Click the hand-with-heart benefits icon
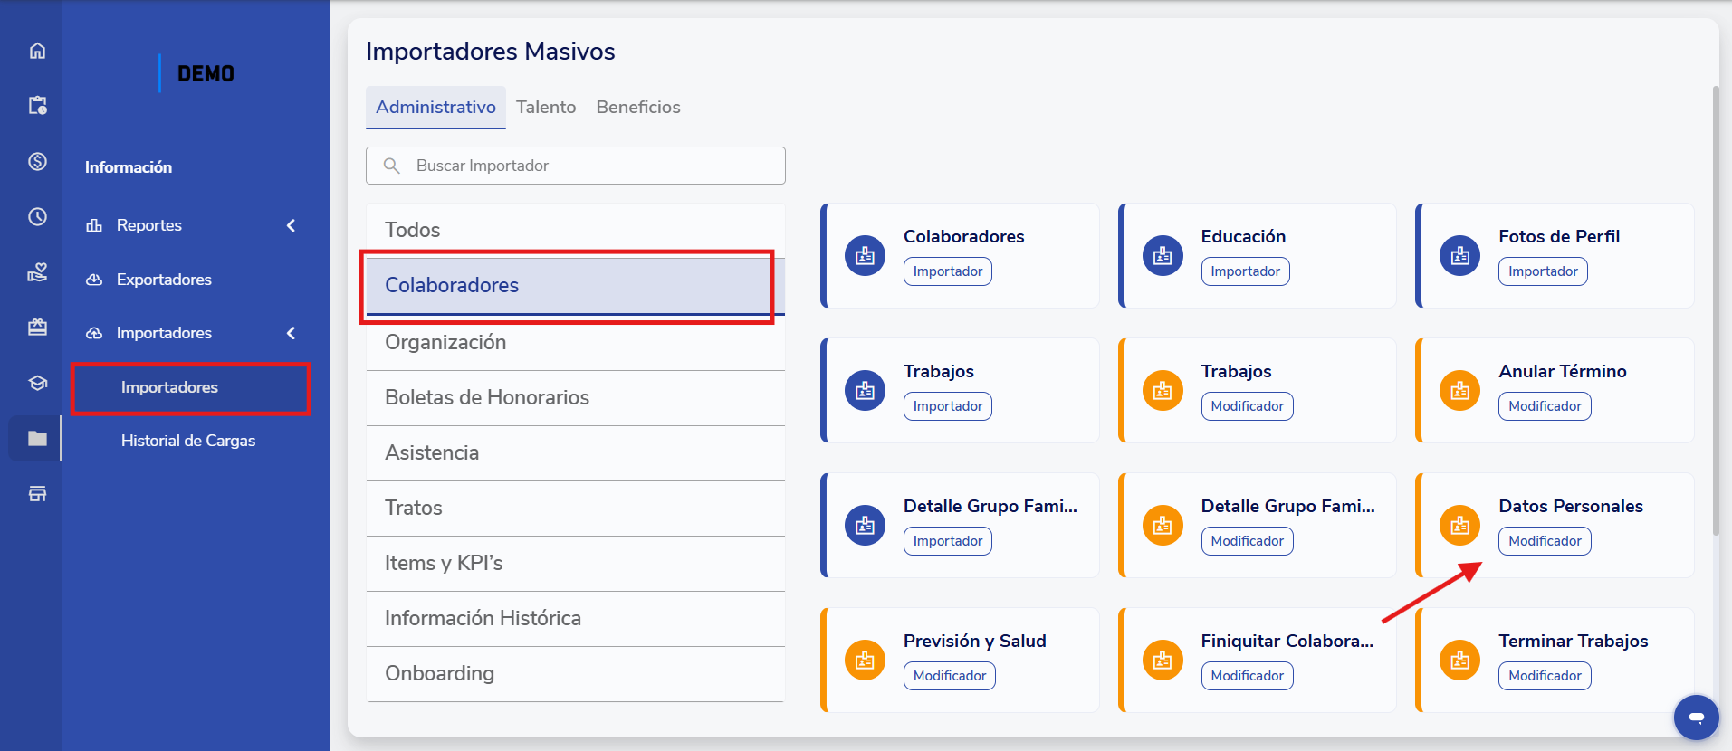 [37, 272]
